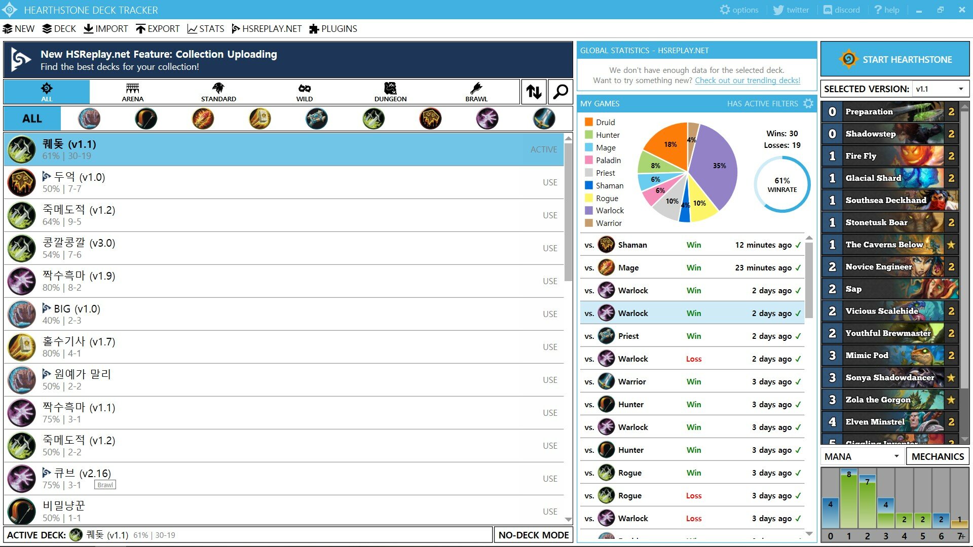
Task: Follow the 'Check out our trending decks!' link
Action: pos(747,81)
